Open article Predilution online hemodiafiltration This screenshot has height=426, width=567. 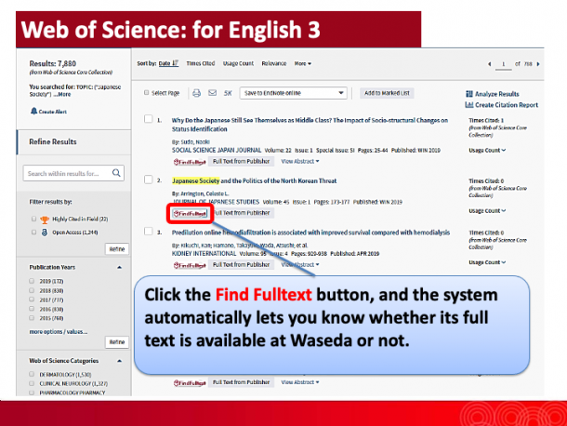pyautogui.click(x=310, y=233)
